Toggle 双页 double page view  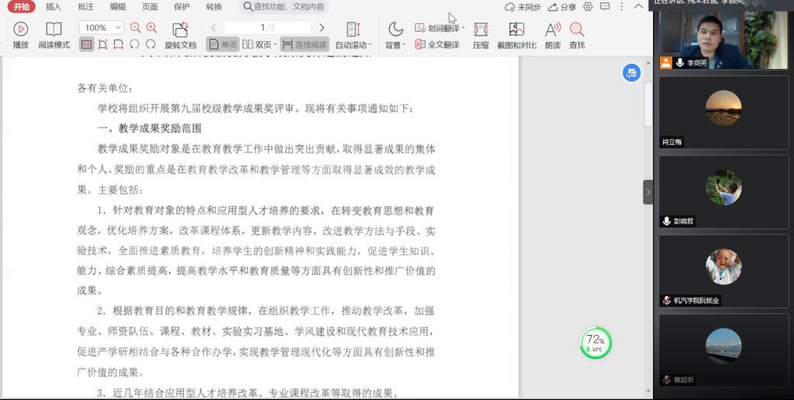(x=259, y=45)
